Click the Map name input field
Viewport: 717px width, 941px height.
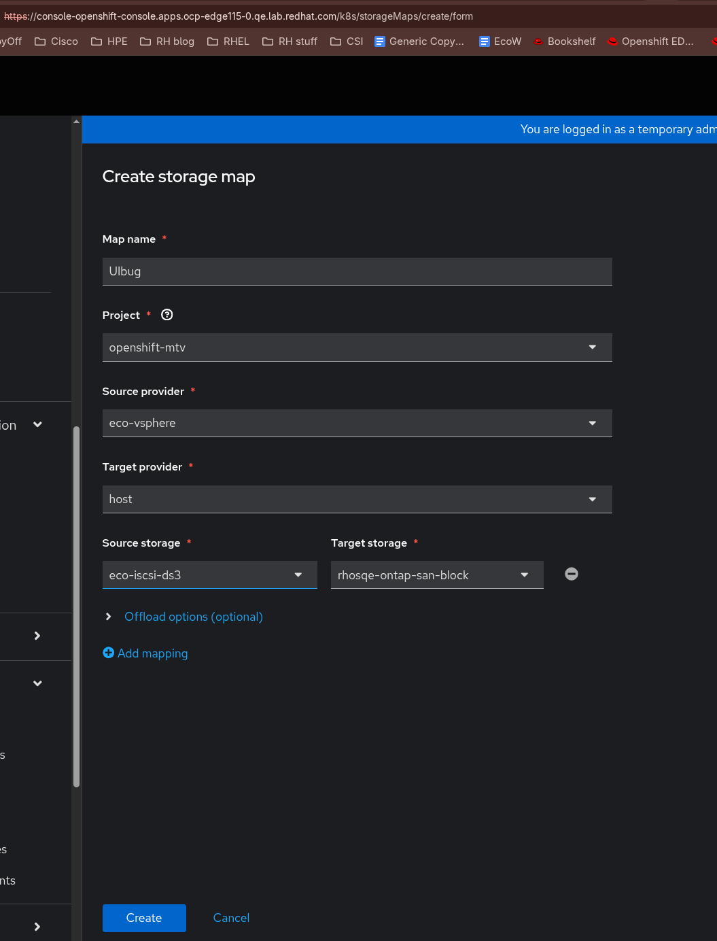357,271
